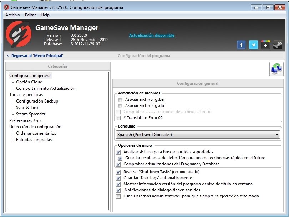Disable 'Realizar Shutdown Tasks' checkbox

118,172
